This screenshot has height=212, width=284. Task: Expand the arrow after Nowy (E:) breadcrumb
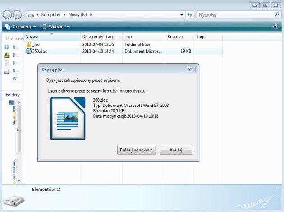click(91, 15)
